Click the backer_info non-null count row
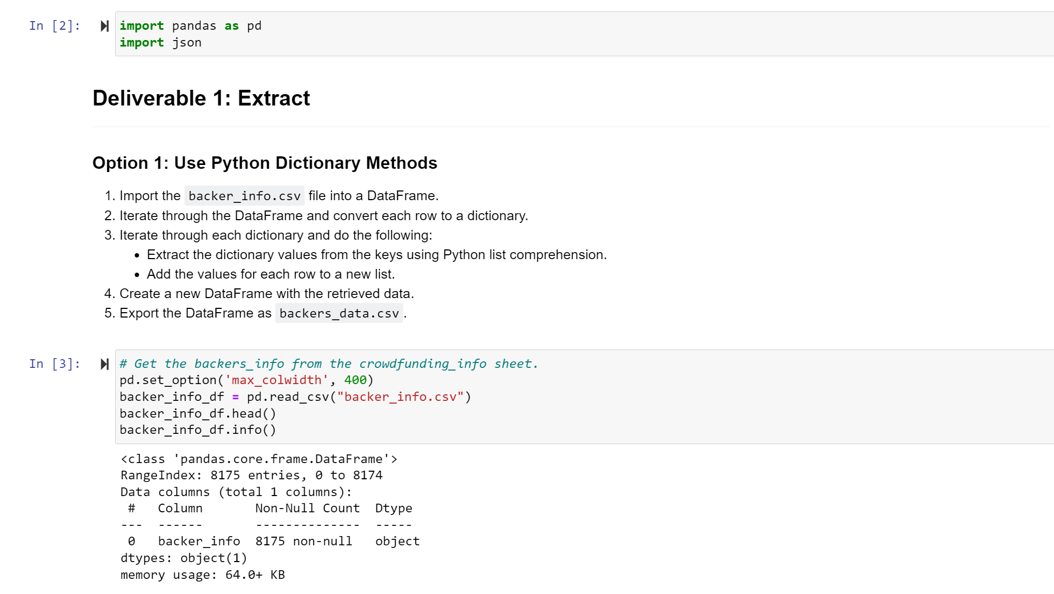The image size is (1054, 594). (269, 541)
